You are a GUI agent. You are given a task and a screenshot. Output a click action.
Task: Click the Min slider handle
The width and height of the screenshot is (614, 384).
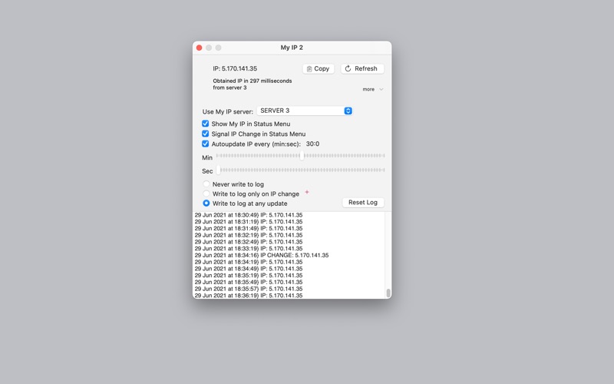pos(302,156)
